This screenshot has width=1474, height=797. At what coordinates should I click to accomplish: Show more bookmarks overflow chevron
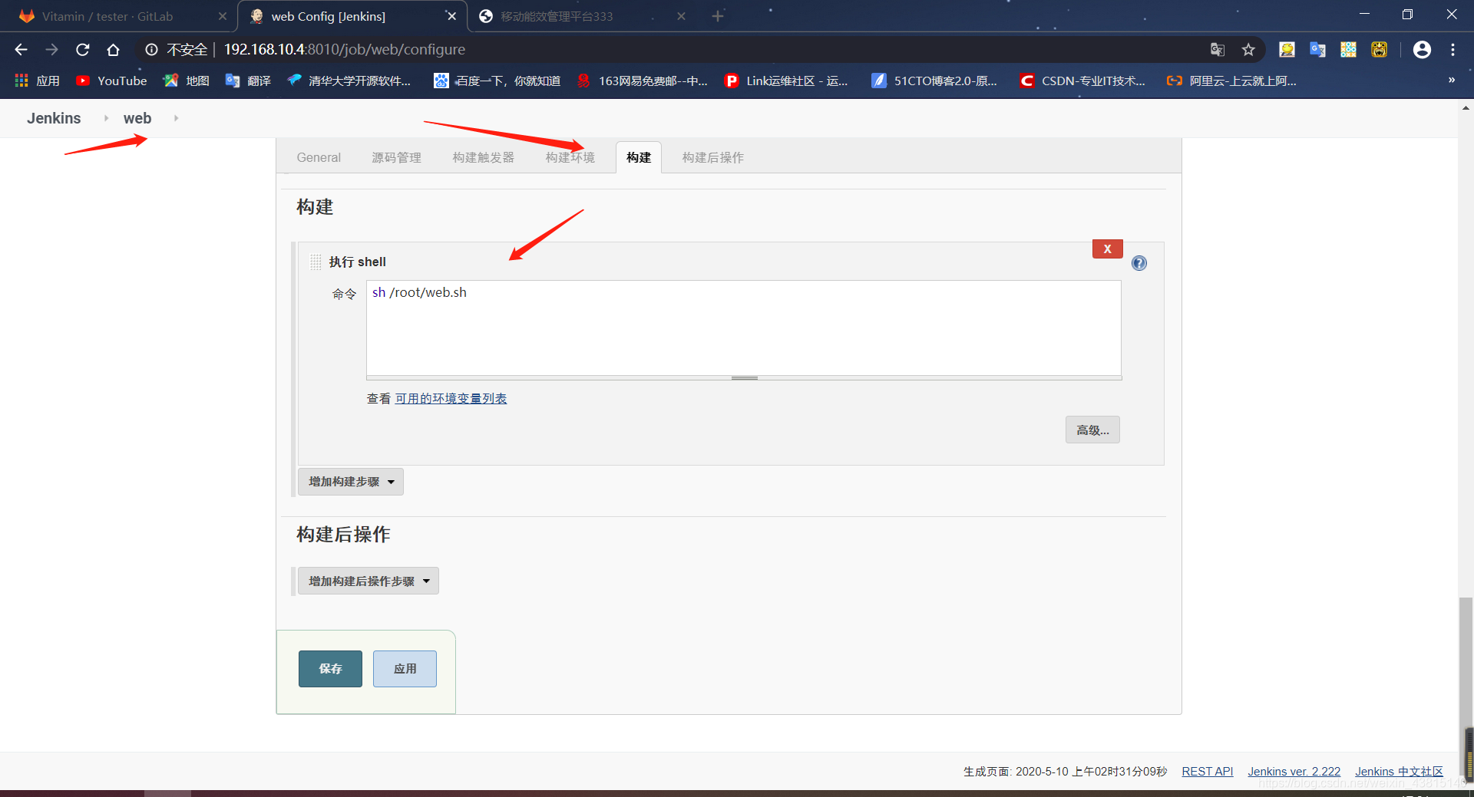(1451, 80)
